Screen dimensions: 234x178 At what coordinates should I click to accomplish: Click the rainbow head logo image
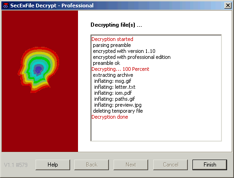[x=38, y=70]
